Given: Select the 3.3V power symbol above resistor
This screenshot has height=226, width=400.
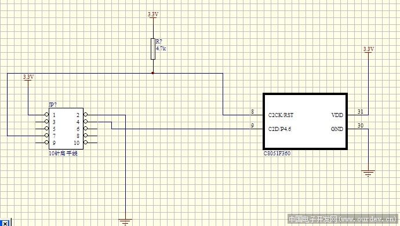Looking at the screenshot, I should coord(153,15).
